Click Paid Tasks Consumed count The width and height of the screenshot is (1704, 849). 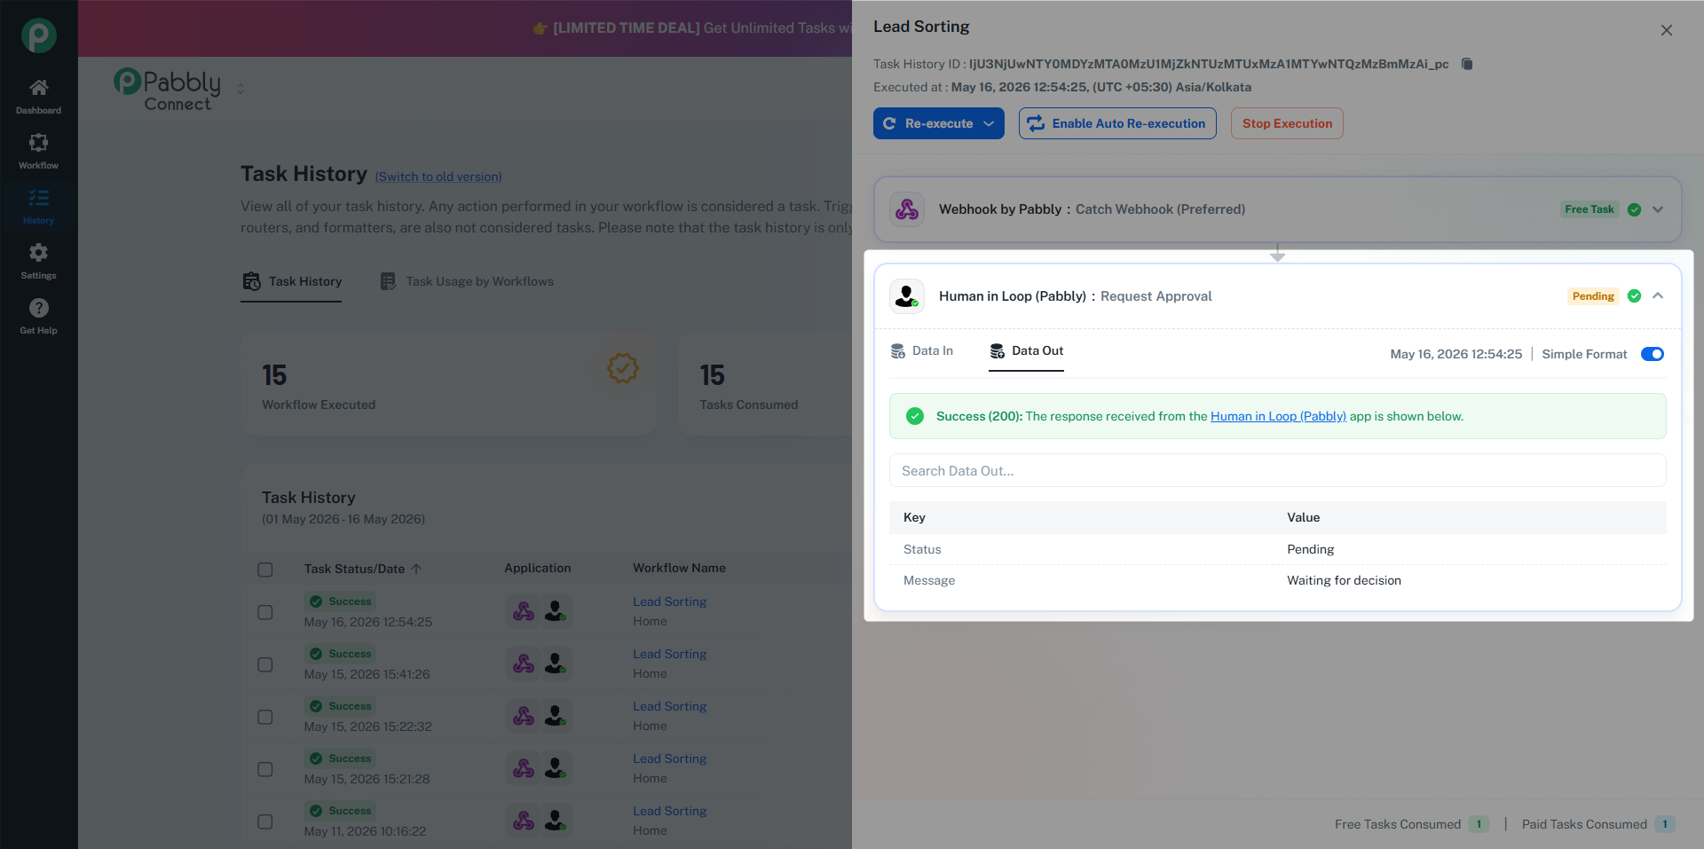1665,824
